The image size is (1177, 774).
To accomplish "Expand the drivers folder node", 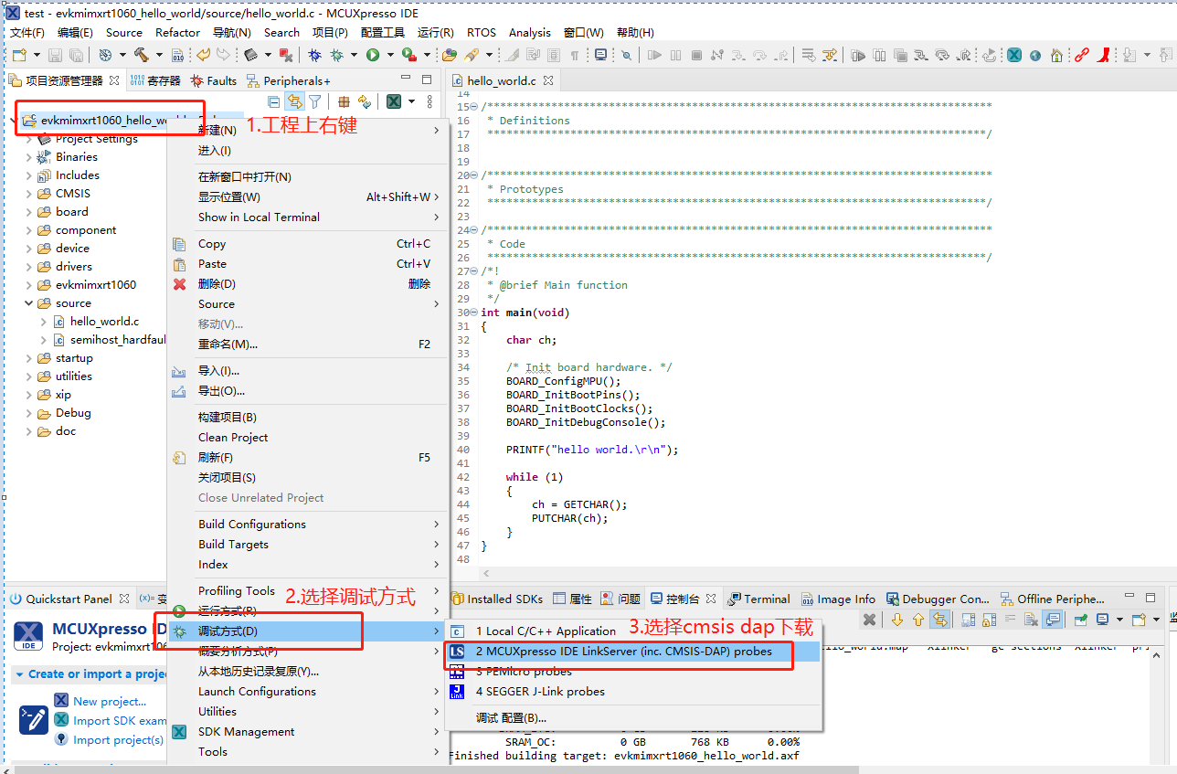I will pyautogui.click(x=28, y=267).
